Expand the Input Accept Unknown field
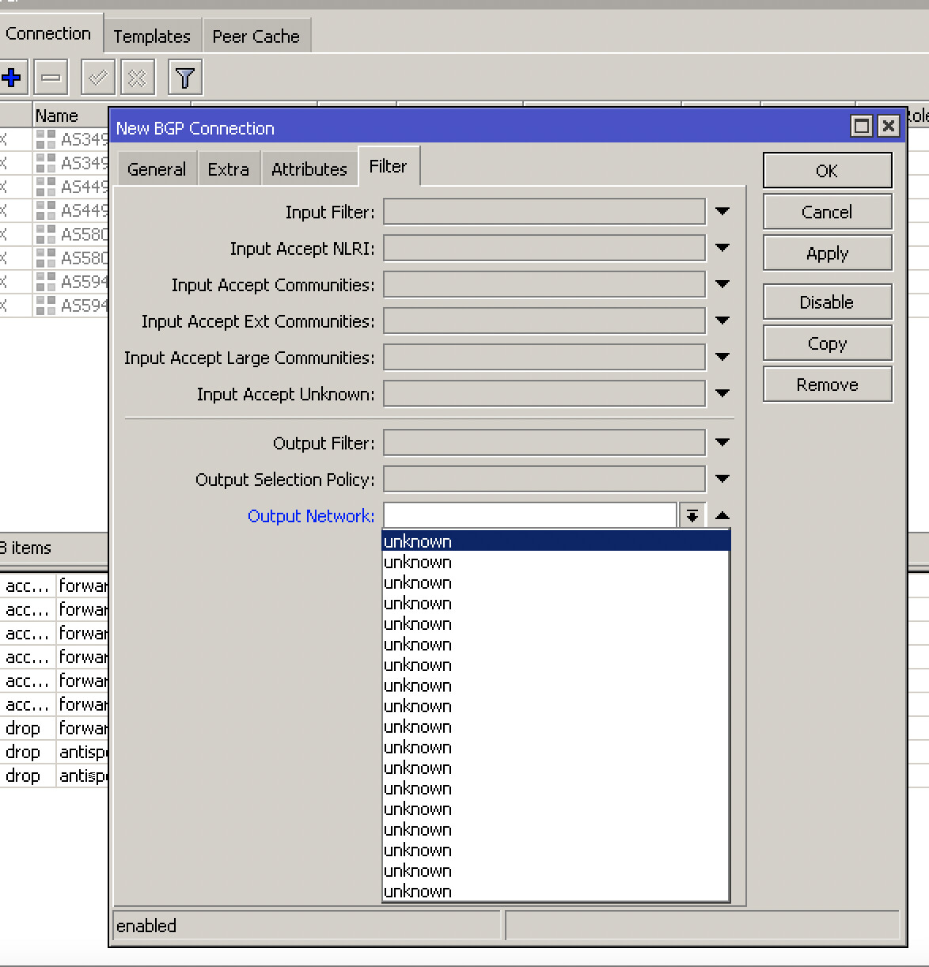The height and width of the screenshot is (967, 929). pyautogui.click(x=722, y=393)
